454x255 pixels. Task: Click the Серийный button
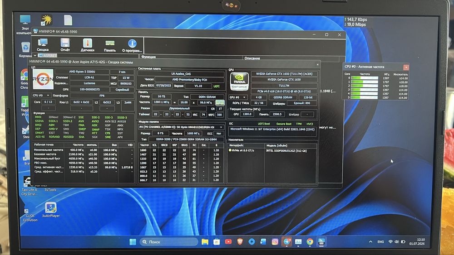click(122, 90)
